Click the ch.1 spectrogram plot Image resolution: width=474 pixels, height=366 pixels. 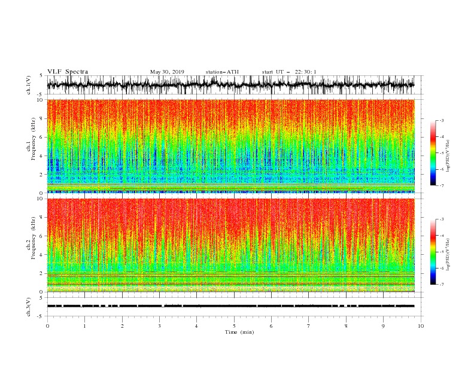[230, 146]
